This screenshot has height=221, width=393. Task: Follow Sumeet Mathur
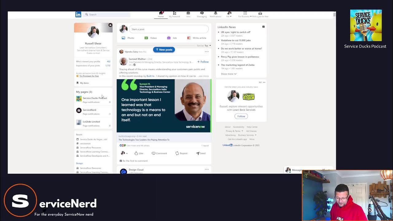[203, 62]
